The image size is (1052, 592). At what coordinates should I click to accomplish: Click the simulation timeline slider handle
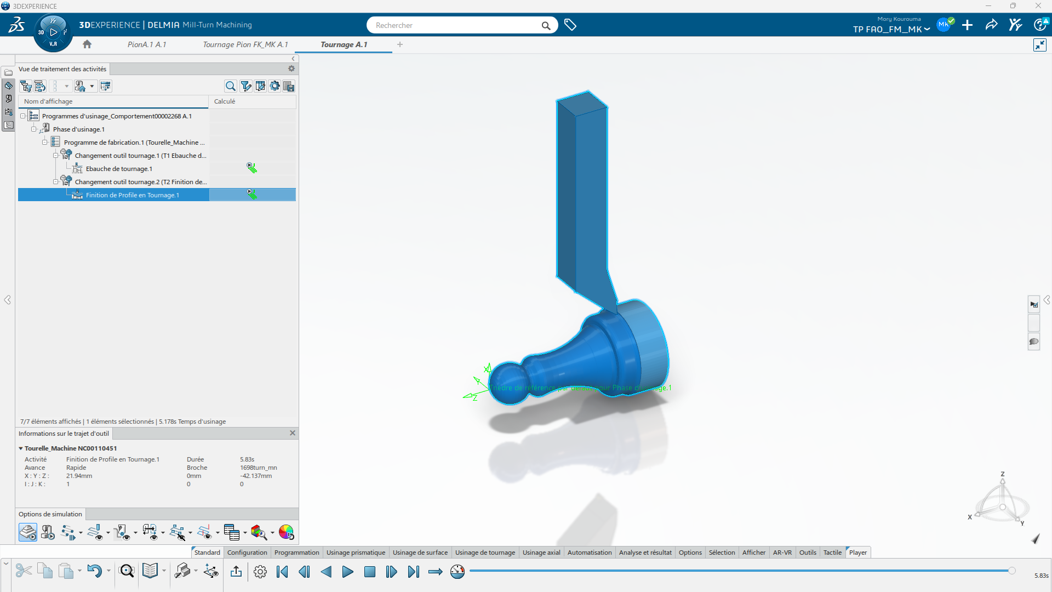point(1012,571)
